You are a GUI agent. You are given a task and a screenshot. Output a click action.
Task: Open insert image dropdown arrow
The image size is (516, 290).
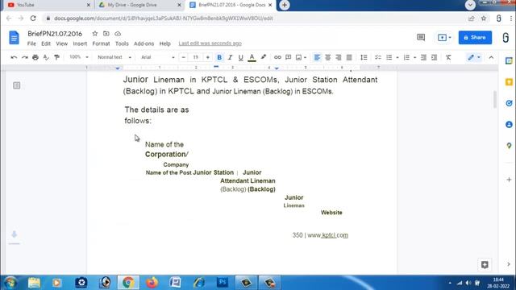point(305,57)
